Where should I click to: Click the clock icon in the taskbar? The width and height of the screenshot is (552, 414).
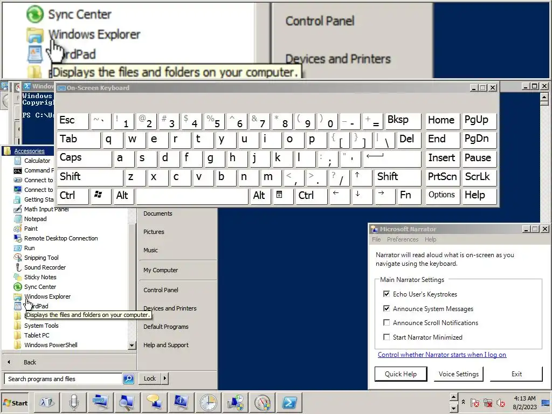209,402
